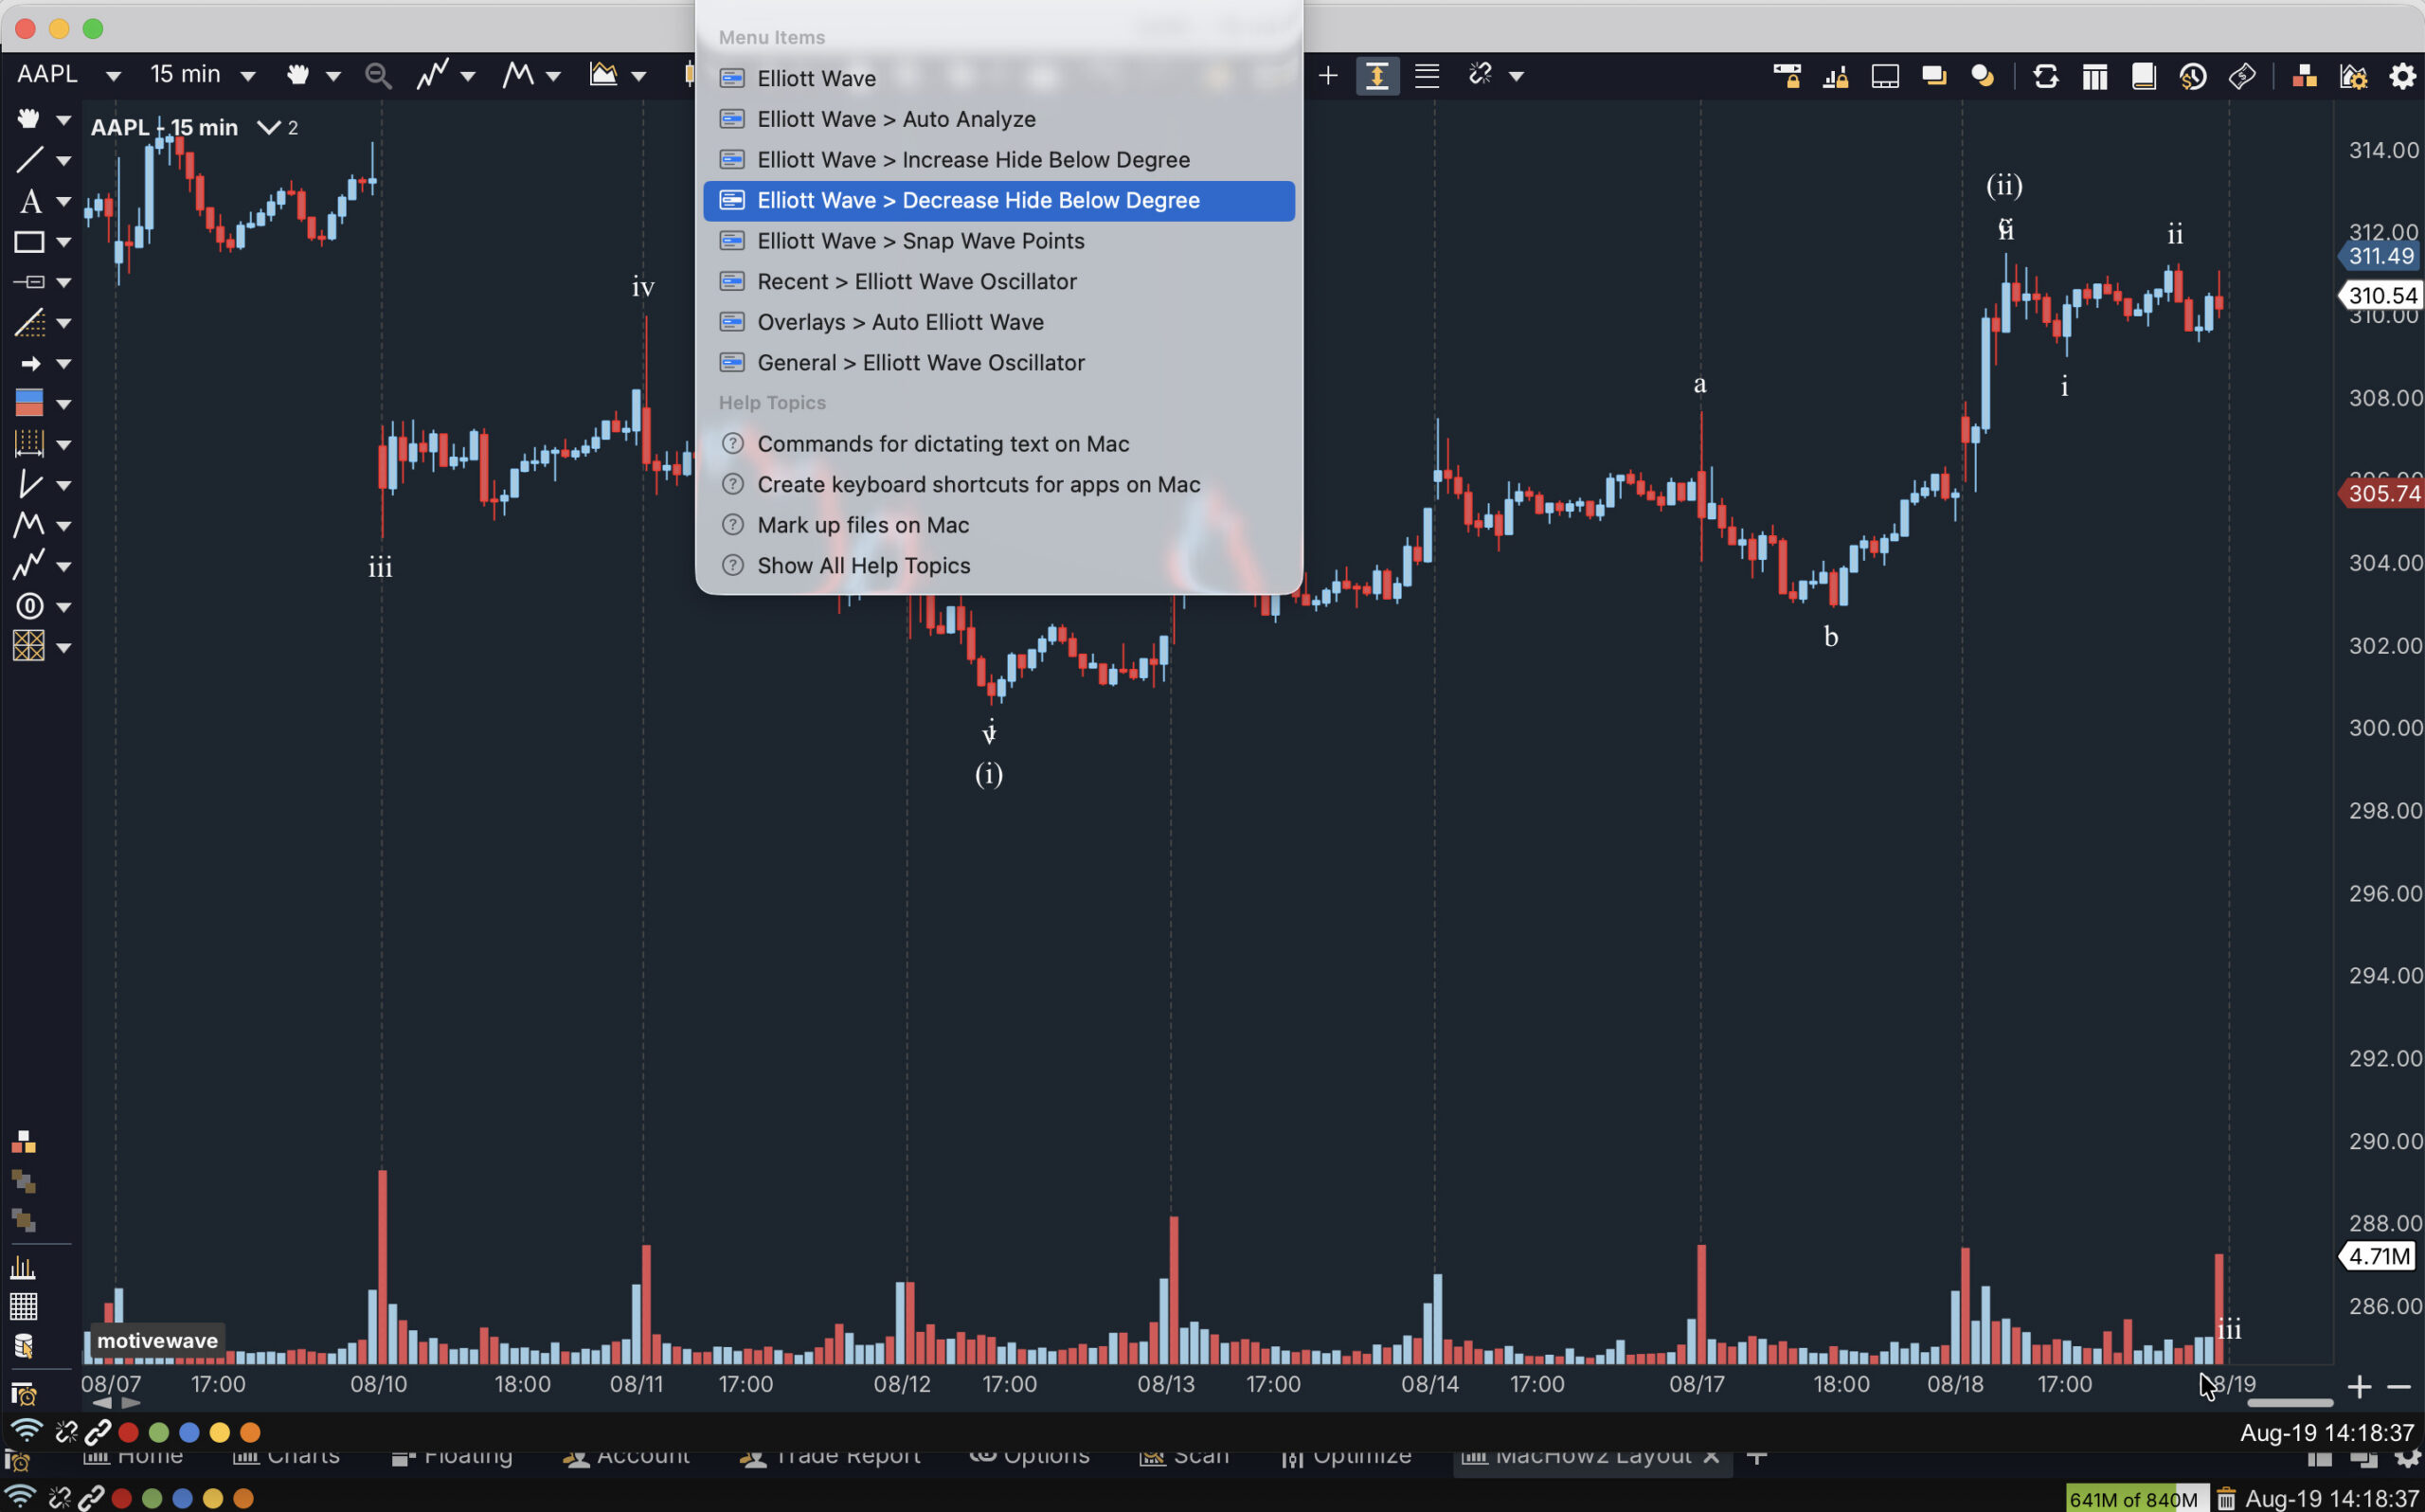Toggle the overlapping circles icon
Screen dimensions: 2425x1512
pyautogui.click(x=1983, y=76)
